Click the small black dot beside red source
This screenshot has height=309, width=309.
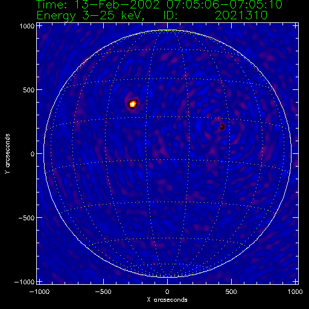click(x=216, y=126)
